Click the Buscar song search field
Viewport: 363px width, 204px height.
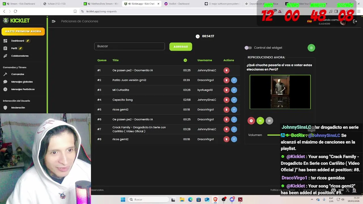click(129, 46)
